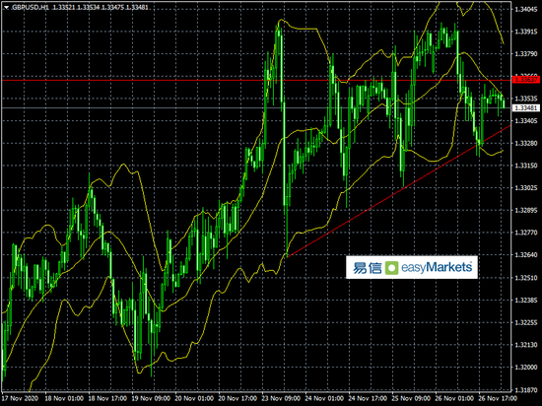Select the red ascending trendline
The image size is (542, 406).
coord(398,191)
